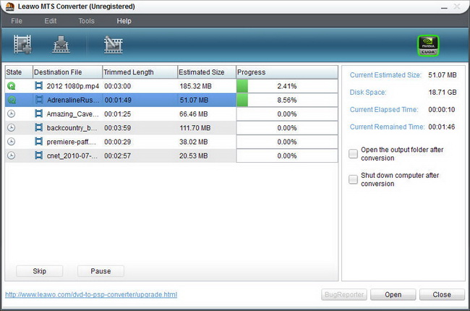Click the Leawo app logo in title bar
Viewport: 470px width, 311px height.
click(10, 7)
